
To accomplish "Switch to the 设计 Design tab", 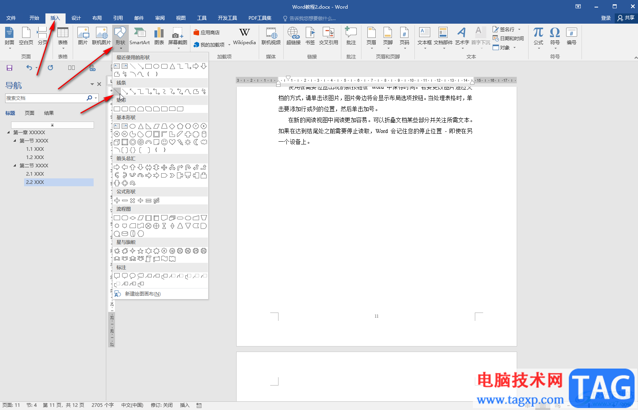I will (x=76, y=18).
